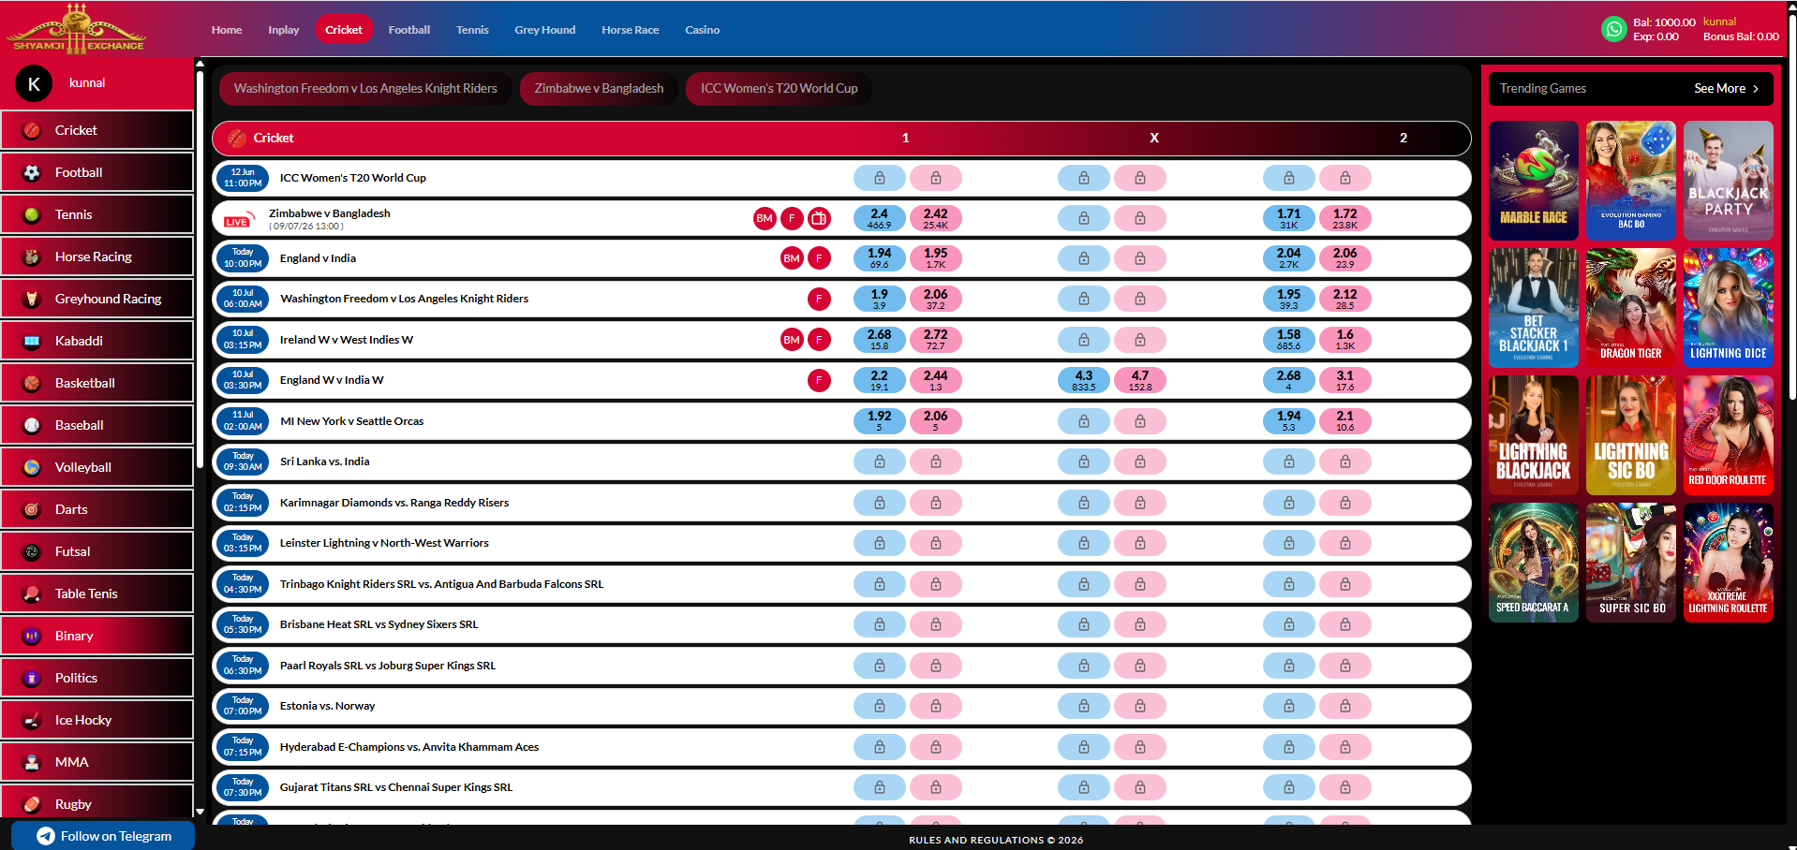Back draw odds 4.3 England W v India W

pyautogui.click(x=1084, y=380)
